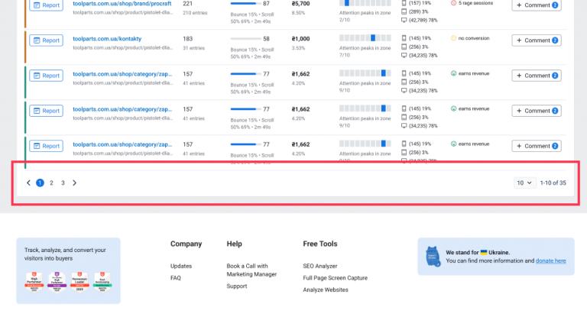Add a Comment on the brand/procraft row
This screenshot has width=587, height=330.
(x=537, y=5)
